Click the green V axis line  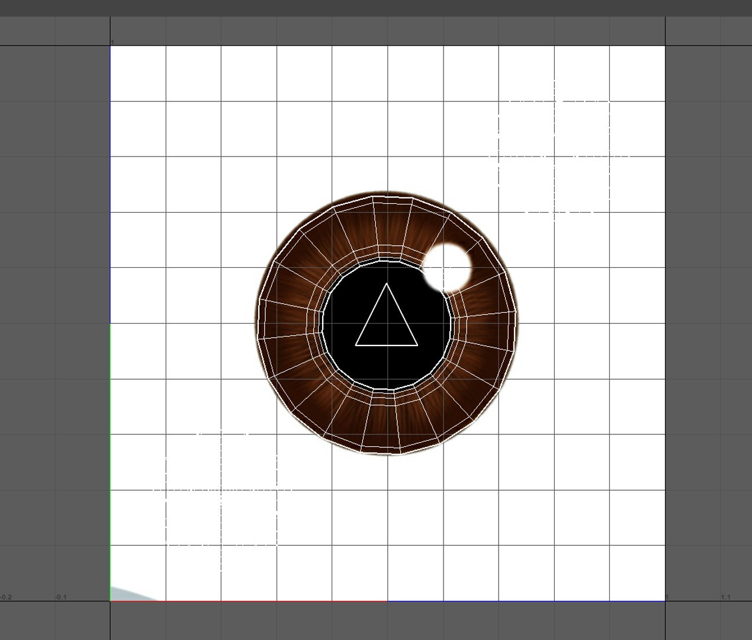click(x=110, y=462)
